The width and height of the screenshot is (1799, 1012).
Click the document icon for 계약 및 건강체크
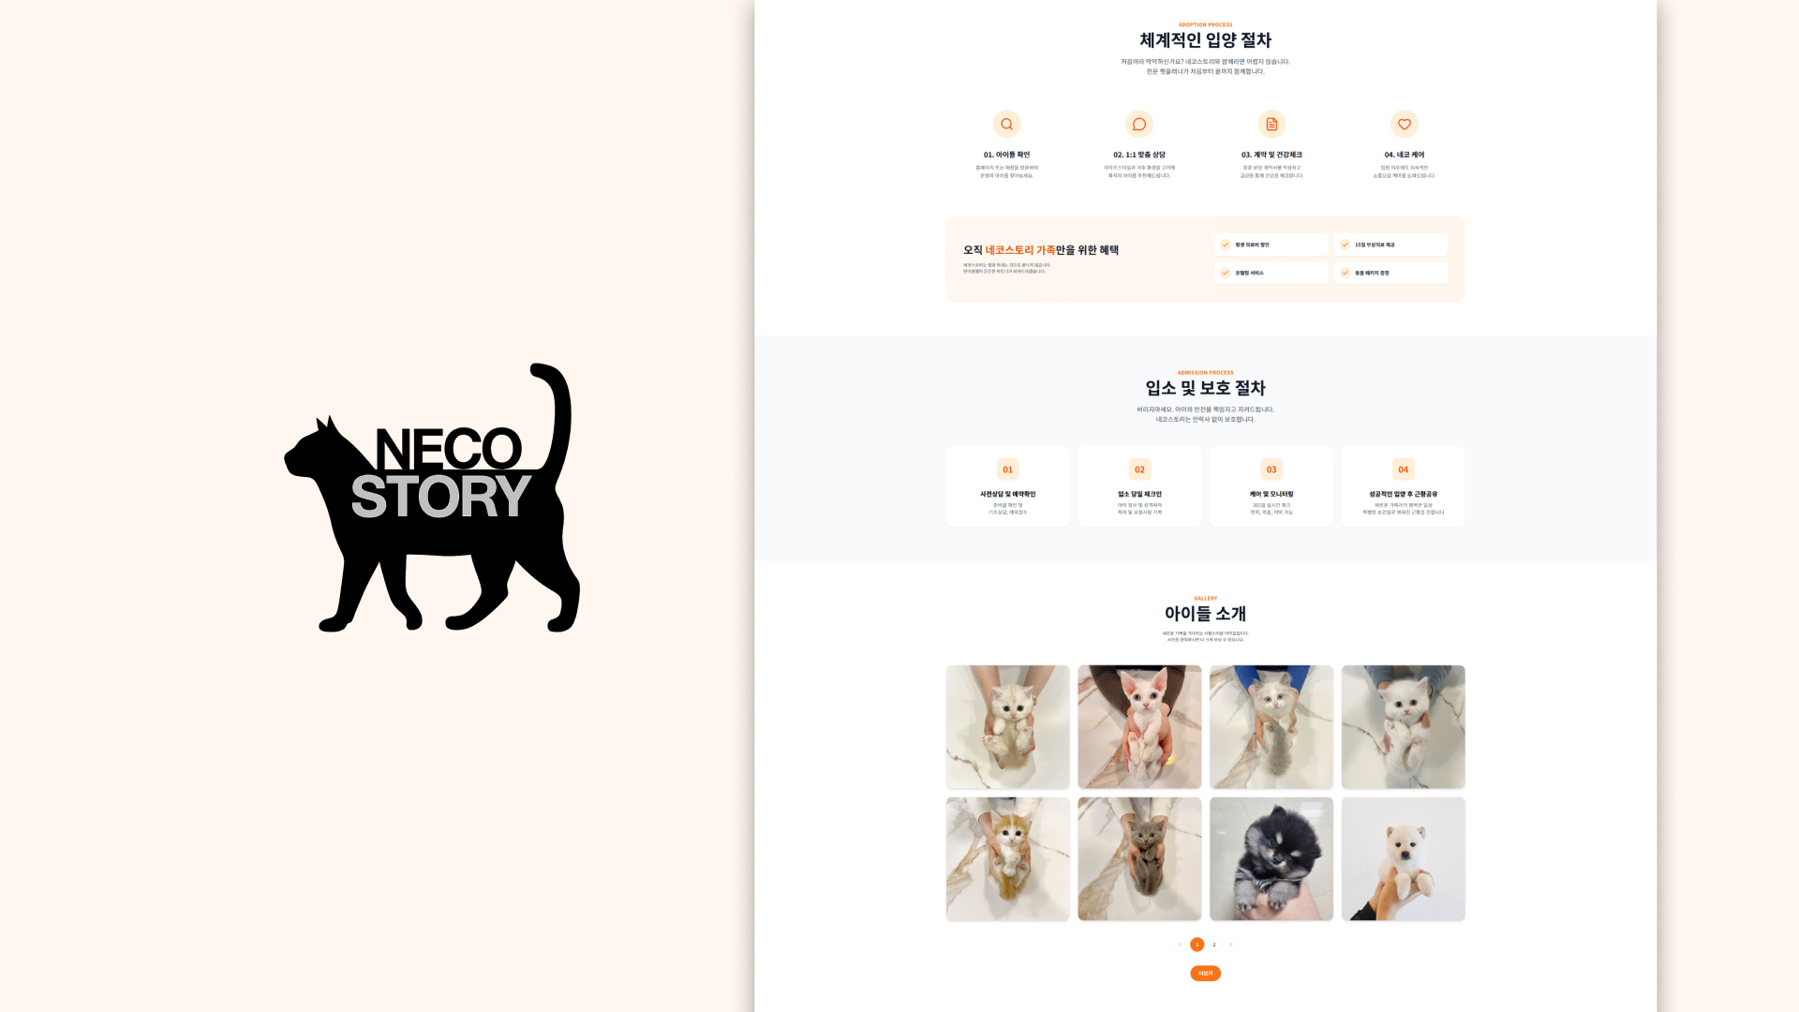pos(1271,124)
